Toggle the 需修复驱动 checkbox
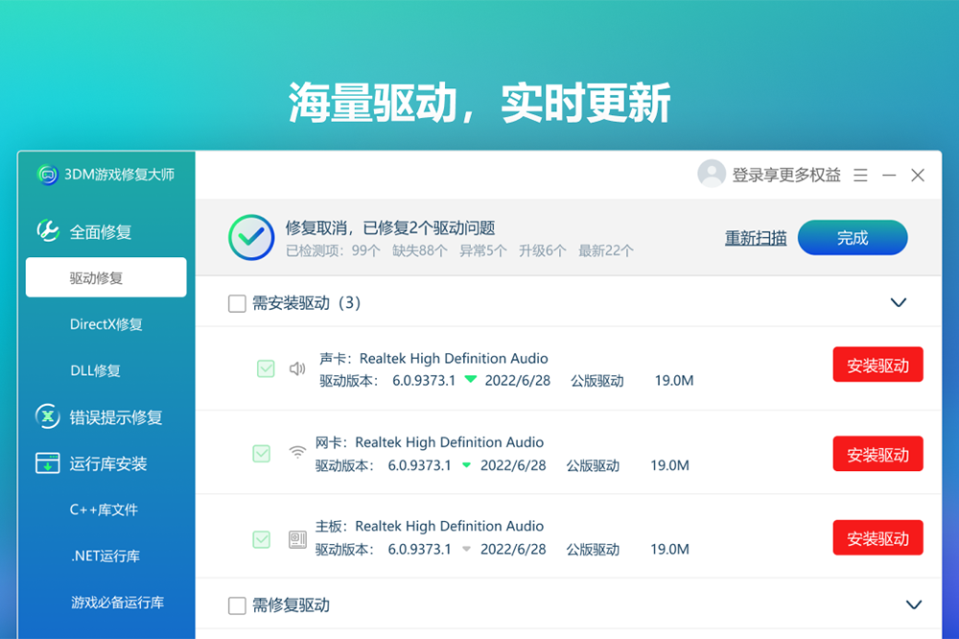This screenshot has width=959, height=639. pyautogui.click(x=237, y=605)
